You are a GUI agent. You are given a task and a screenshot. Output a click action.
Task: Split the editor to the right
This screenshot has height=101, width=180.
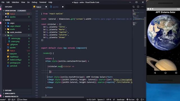pyautogui.click(x=138, y=7)
